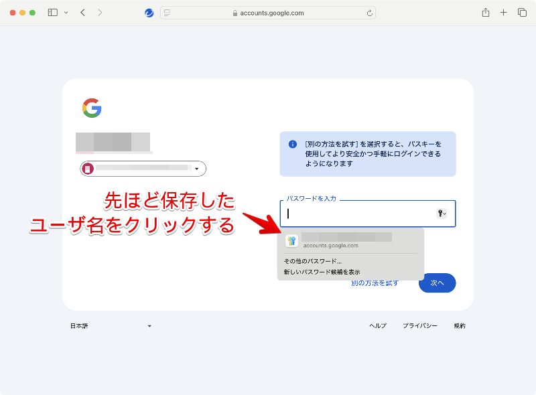Screen dimensions: 536x395
Task: Open the sidebar options chevron dropdown
Action: point(66,13)
